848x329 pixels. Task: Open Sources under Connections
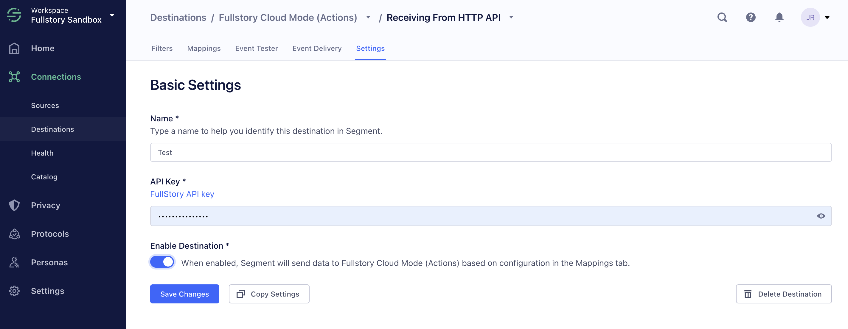45,106
